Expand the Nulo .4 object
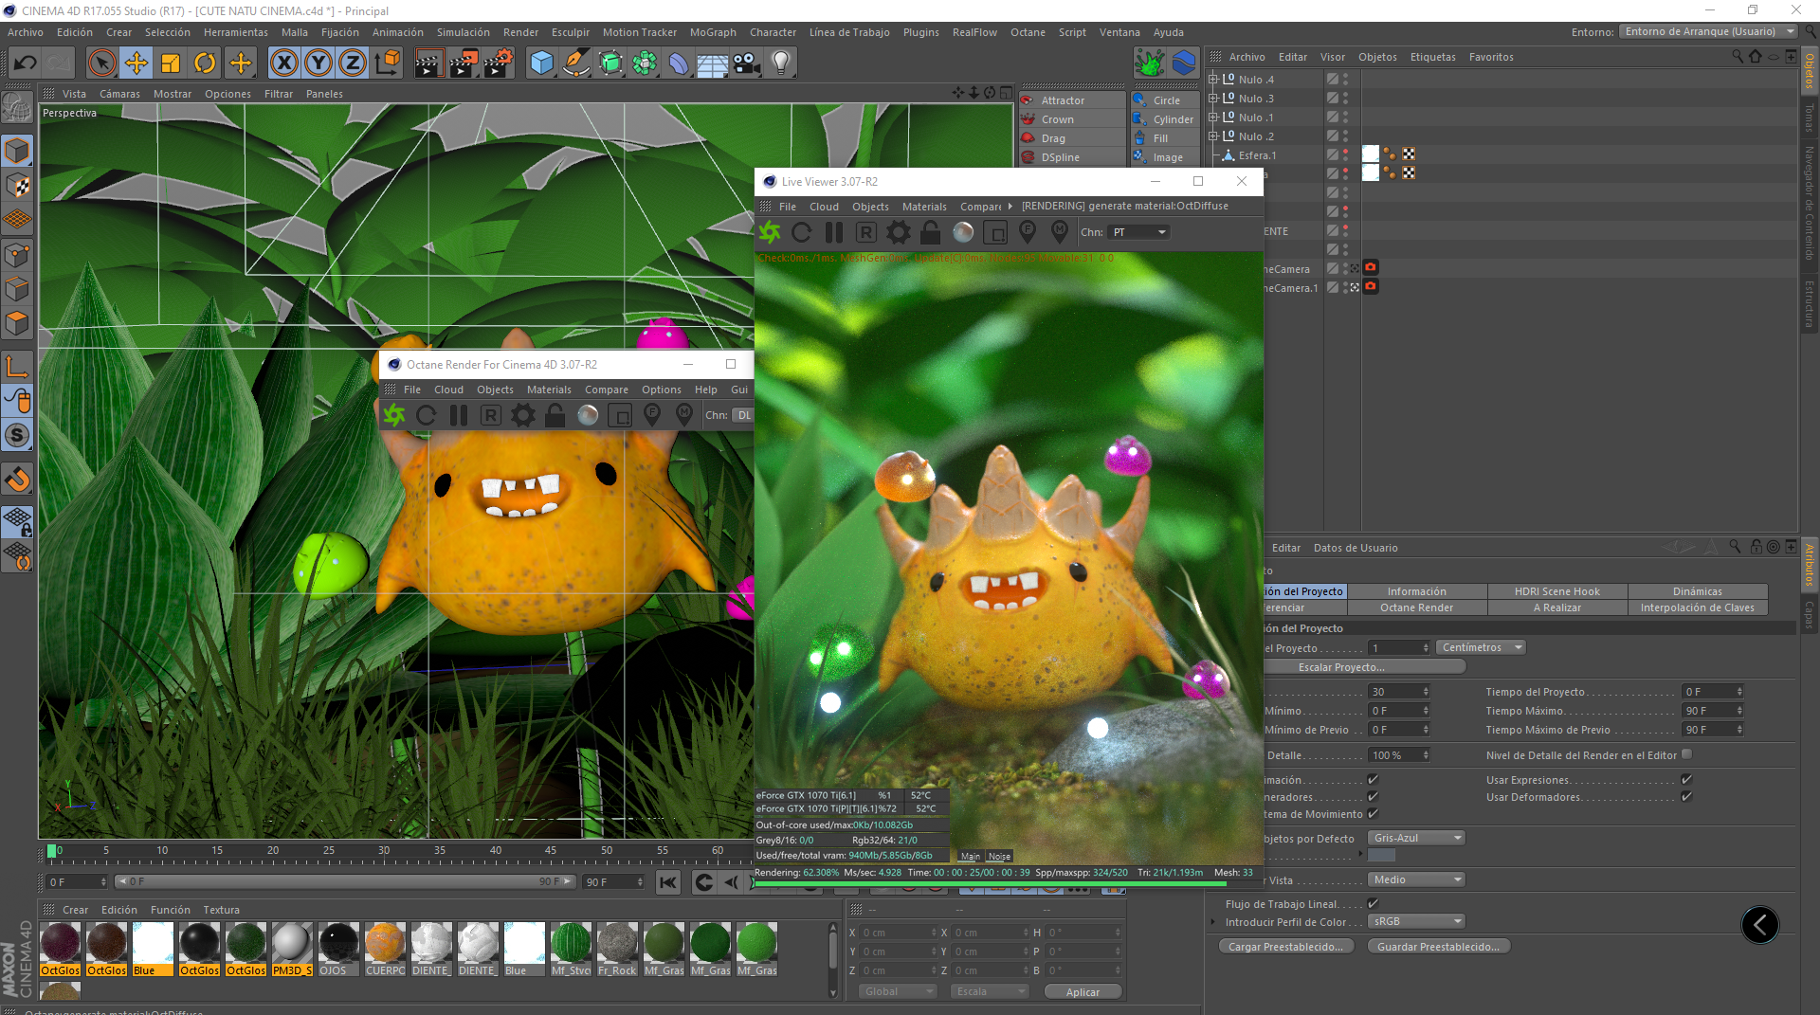Screen dimensions: 1820x1015 (1213, 80)
